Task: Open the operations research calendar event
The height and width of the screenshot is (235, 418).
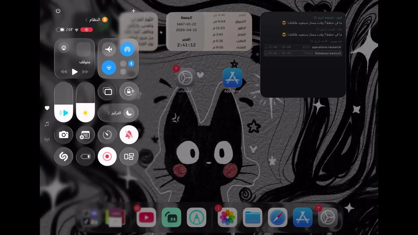Action: tap(303, 47)
